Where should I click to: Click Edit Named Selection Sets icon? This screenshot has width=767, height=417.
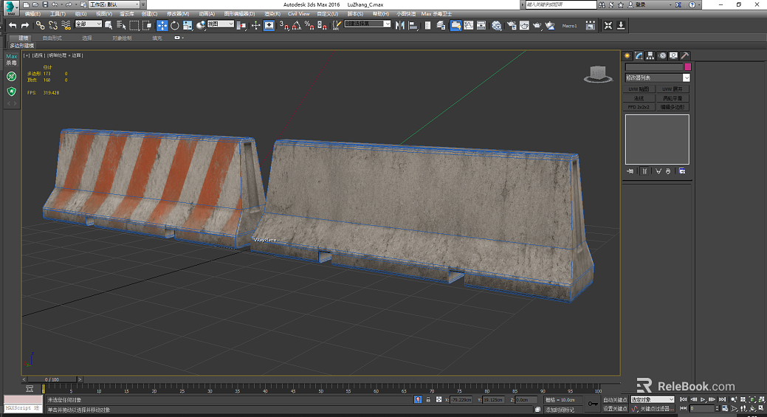tap(337, 25)
